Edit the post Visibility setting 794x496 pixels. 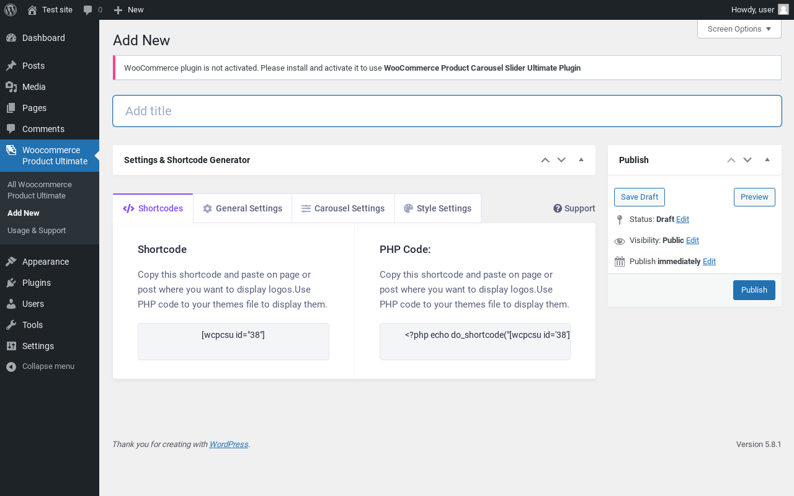(x=692, y=241)
